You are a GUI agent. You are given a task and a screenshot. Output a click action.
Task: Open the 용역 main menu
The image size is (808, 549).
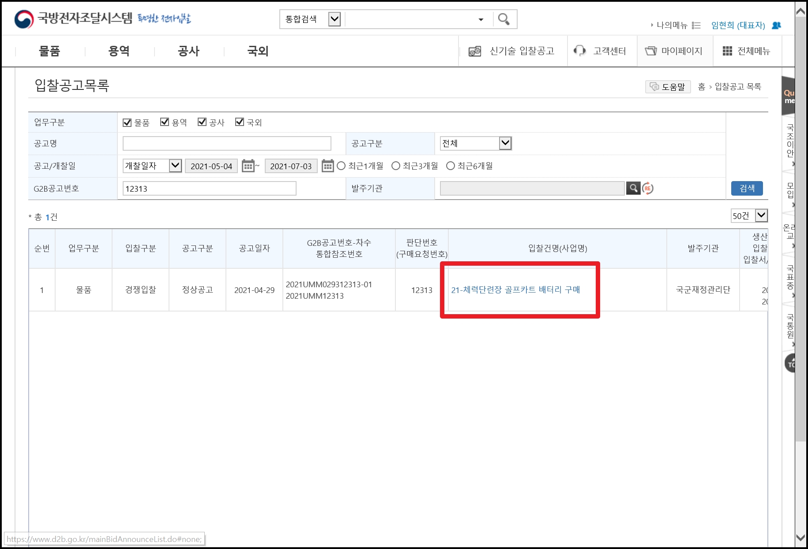[x=119, y=51]
